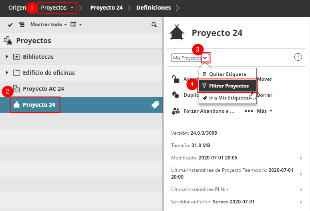310x211 pixels.
Task: Open Definiciones breadcrumb item
Action: (154, 8)
